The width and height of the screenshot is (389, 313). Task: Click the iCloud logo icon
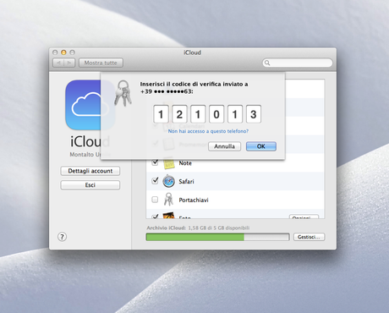(90, 105)
